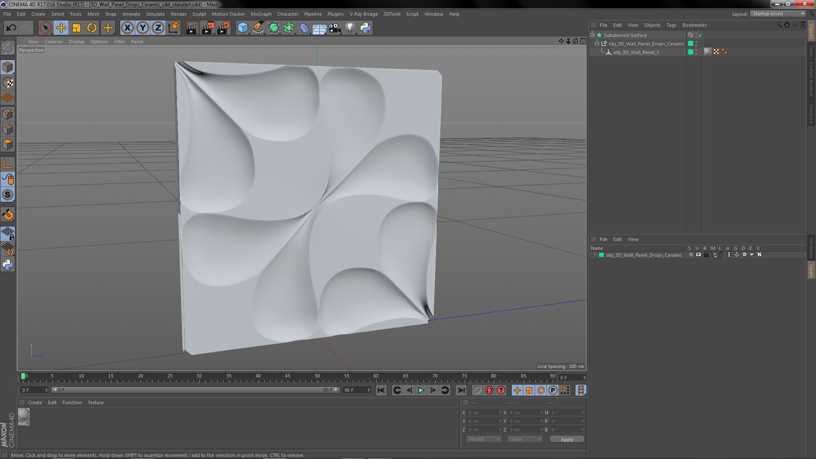The width and height of the screenshot is (816, 459).
Task: Toggle X axis lock
Action: point(127,28)
